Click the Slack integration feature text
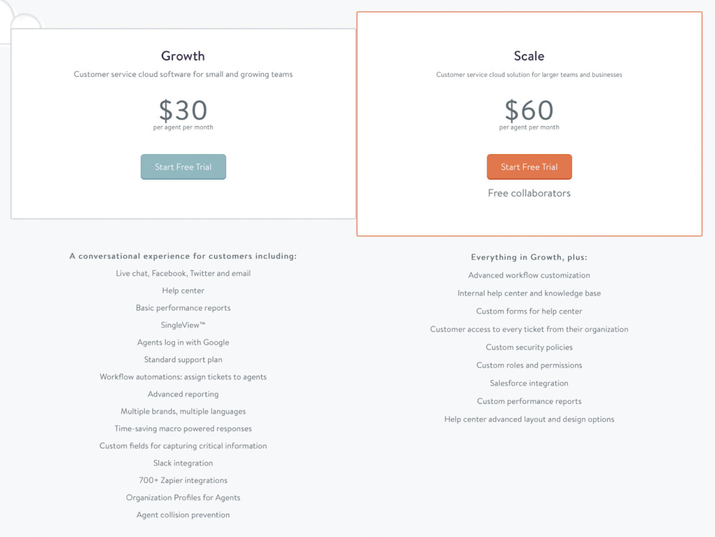The height and width of the screenshot is (537, 715). click(183, 463)
